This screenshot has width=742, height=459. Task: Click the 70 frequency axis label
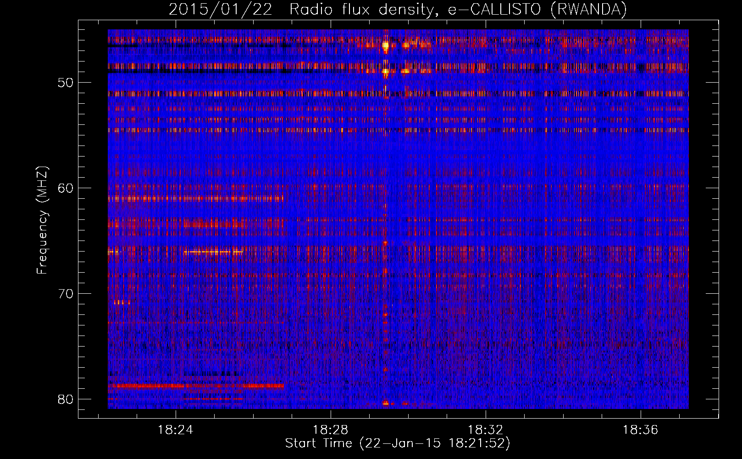(x=66, y=294)
